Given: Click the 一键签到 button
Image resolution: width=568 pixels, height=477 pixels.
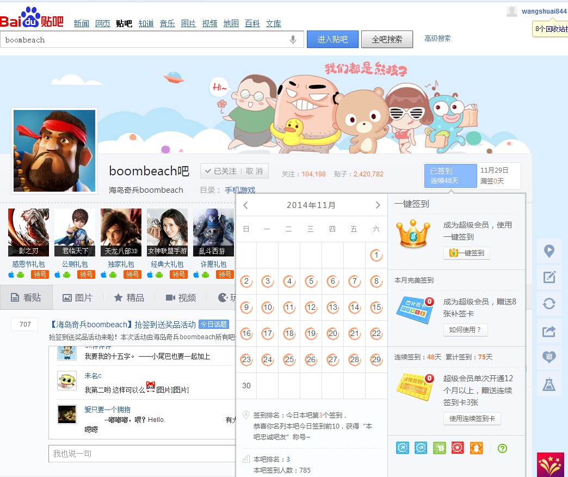Looking at the screenshot, I should click(x=467, y=253).
